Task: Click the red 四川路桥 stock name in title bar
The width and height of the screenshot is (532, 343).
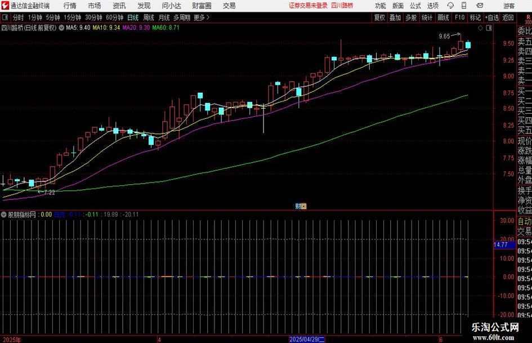Action: coord(342,6)
